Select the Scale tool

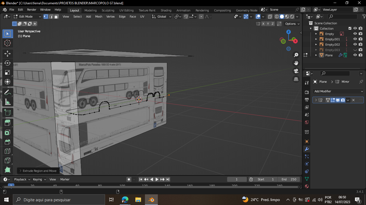coord(8,73)
